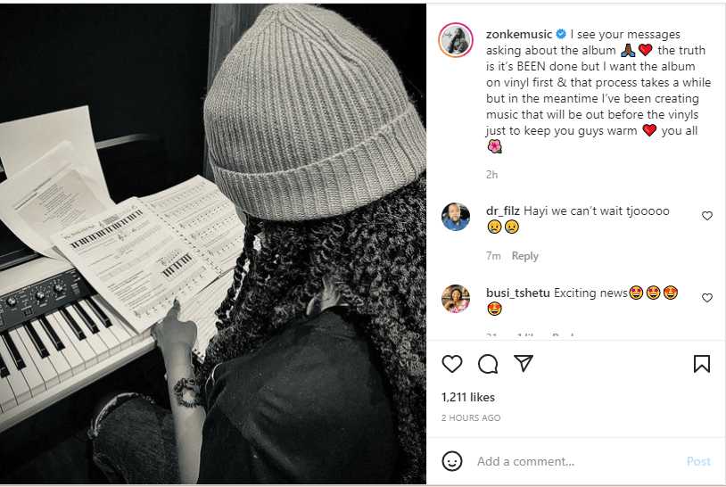Screen dimensions: 726x487
Task: Click the Add a comment field
Action: coord(578,461)
